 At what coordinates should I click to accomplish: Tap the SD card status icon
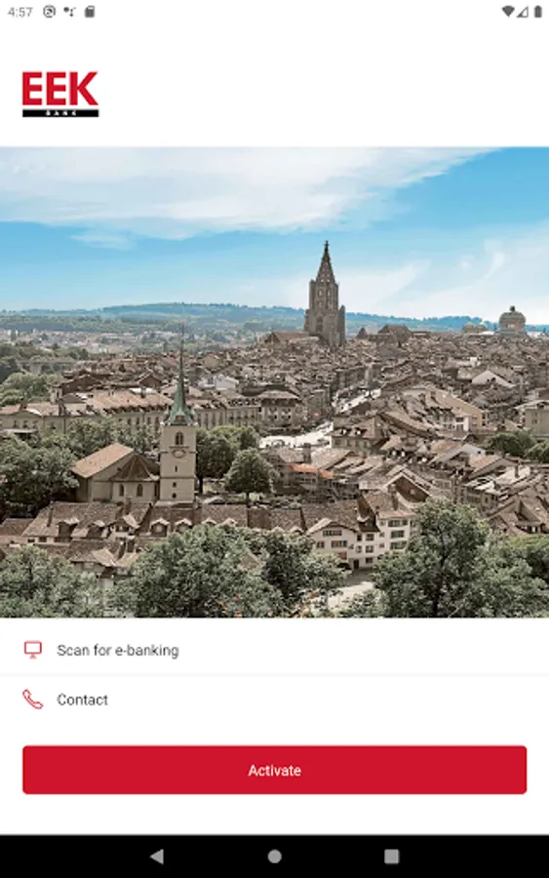[90, 12]
